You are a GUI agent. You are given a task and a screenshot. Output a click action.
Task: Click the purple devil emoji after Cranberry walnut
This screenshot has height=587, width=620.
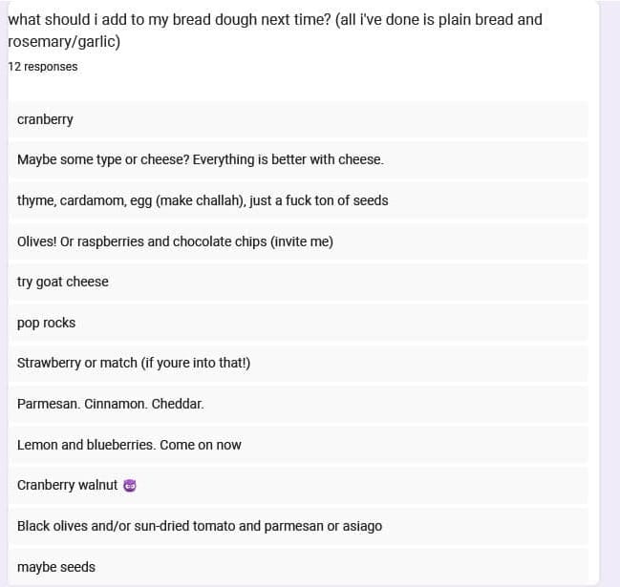point(131,486)
